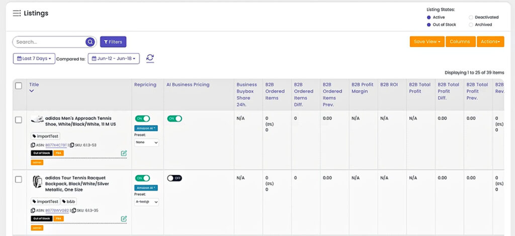Open the Save View dropdown
Viewport: 515px width, 236px height.
(x=427, y=42)
